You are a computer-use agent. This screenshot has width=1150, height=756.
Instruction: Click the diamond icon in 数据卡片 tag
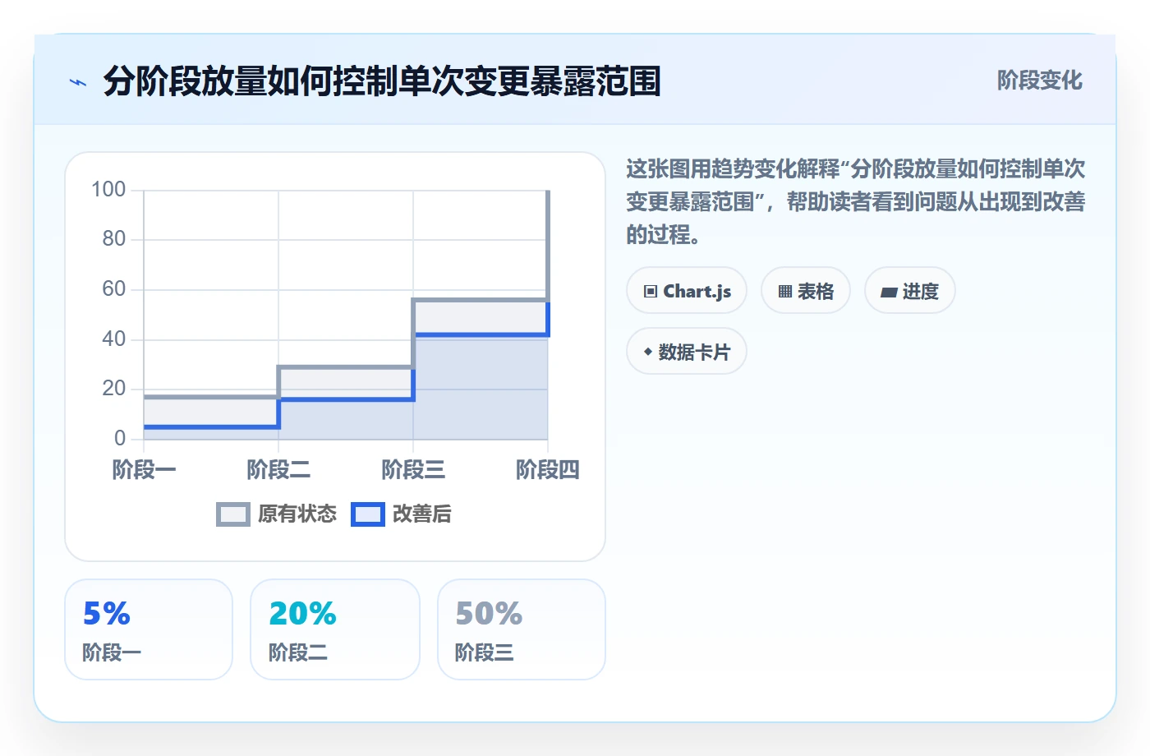(x=648, y=352)
